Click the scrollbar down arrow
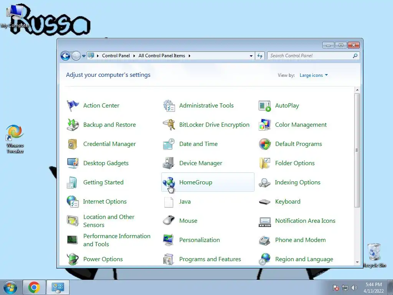This screenshot has width=393, height=295. click(357, 262)
